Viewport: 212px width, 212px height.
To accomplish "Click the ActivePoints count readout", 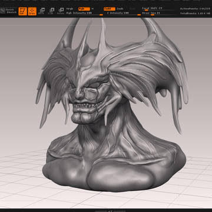I will (196, 9).
